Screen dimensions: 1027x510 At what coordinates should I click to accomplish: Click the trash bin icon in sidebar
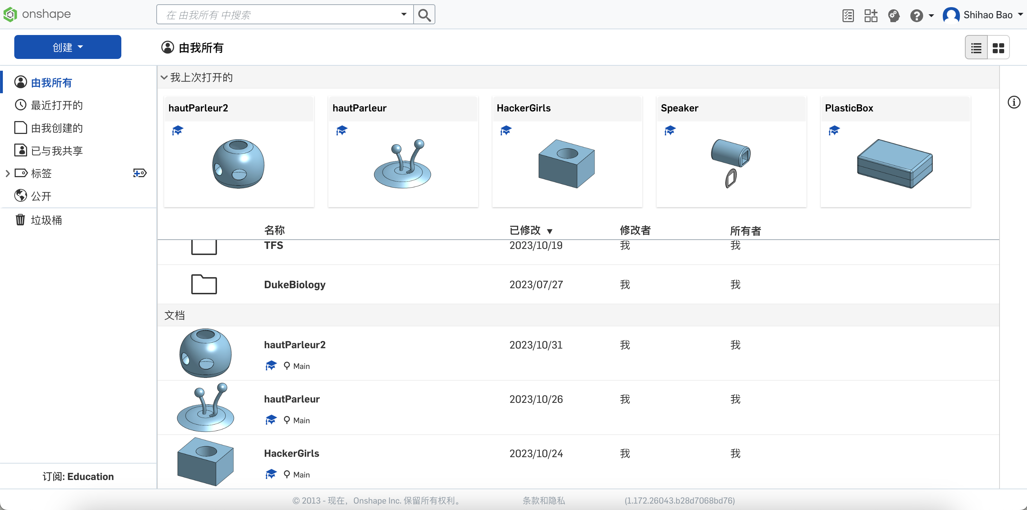(20, 220)
